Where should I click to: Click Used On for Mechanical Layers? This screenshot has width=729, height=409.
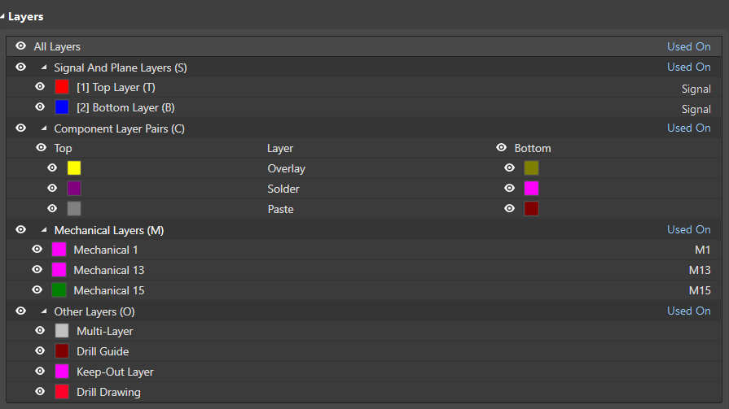[688, 229]
